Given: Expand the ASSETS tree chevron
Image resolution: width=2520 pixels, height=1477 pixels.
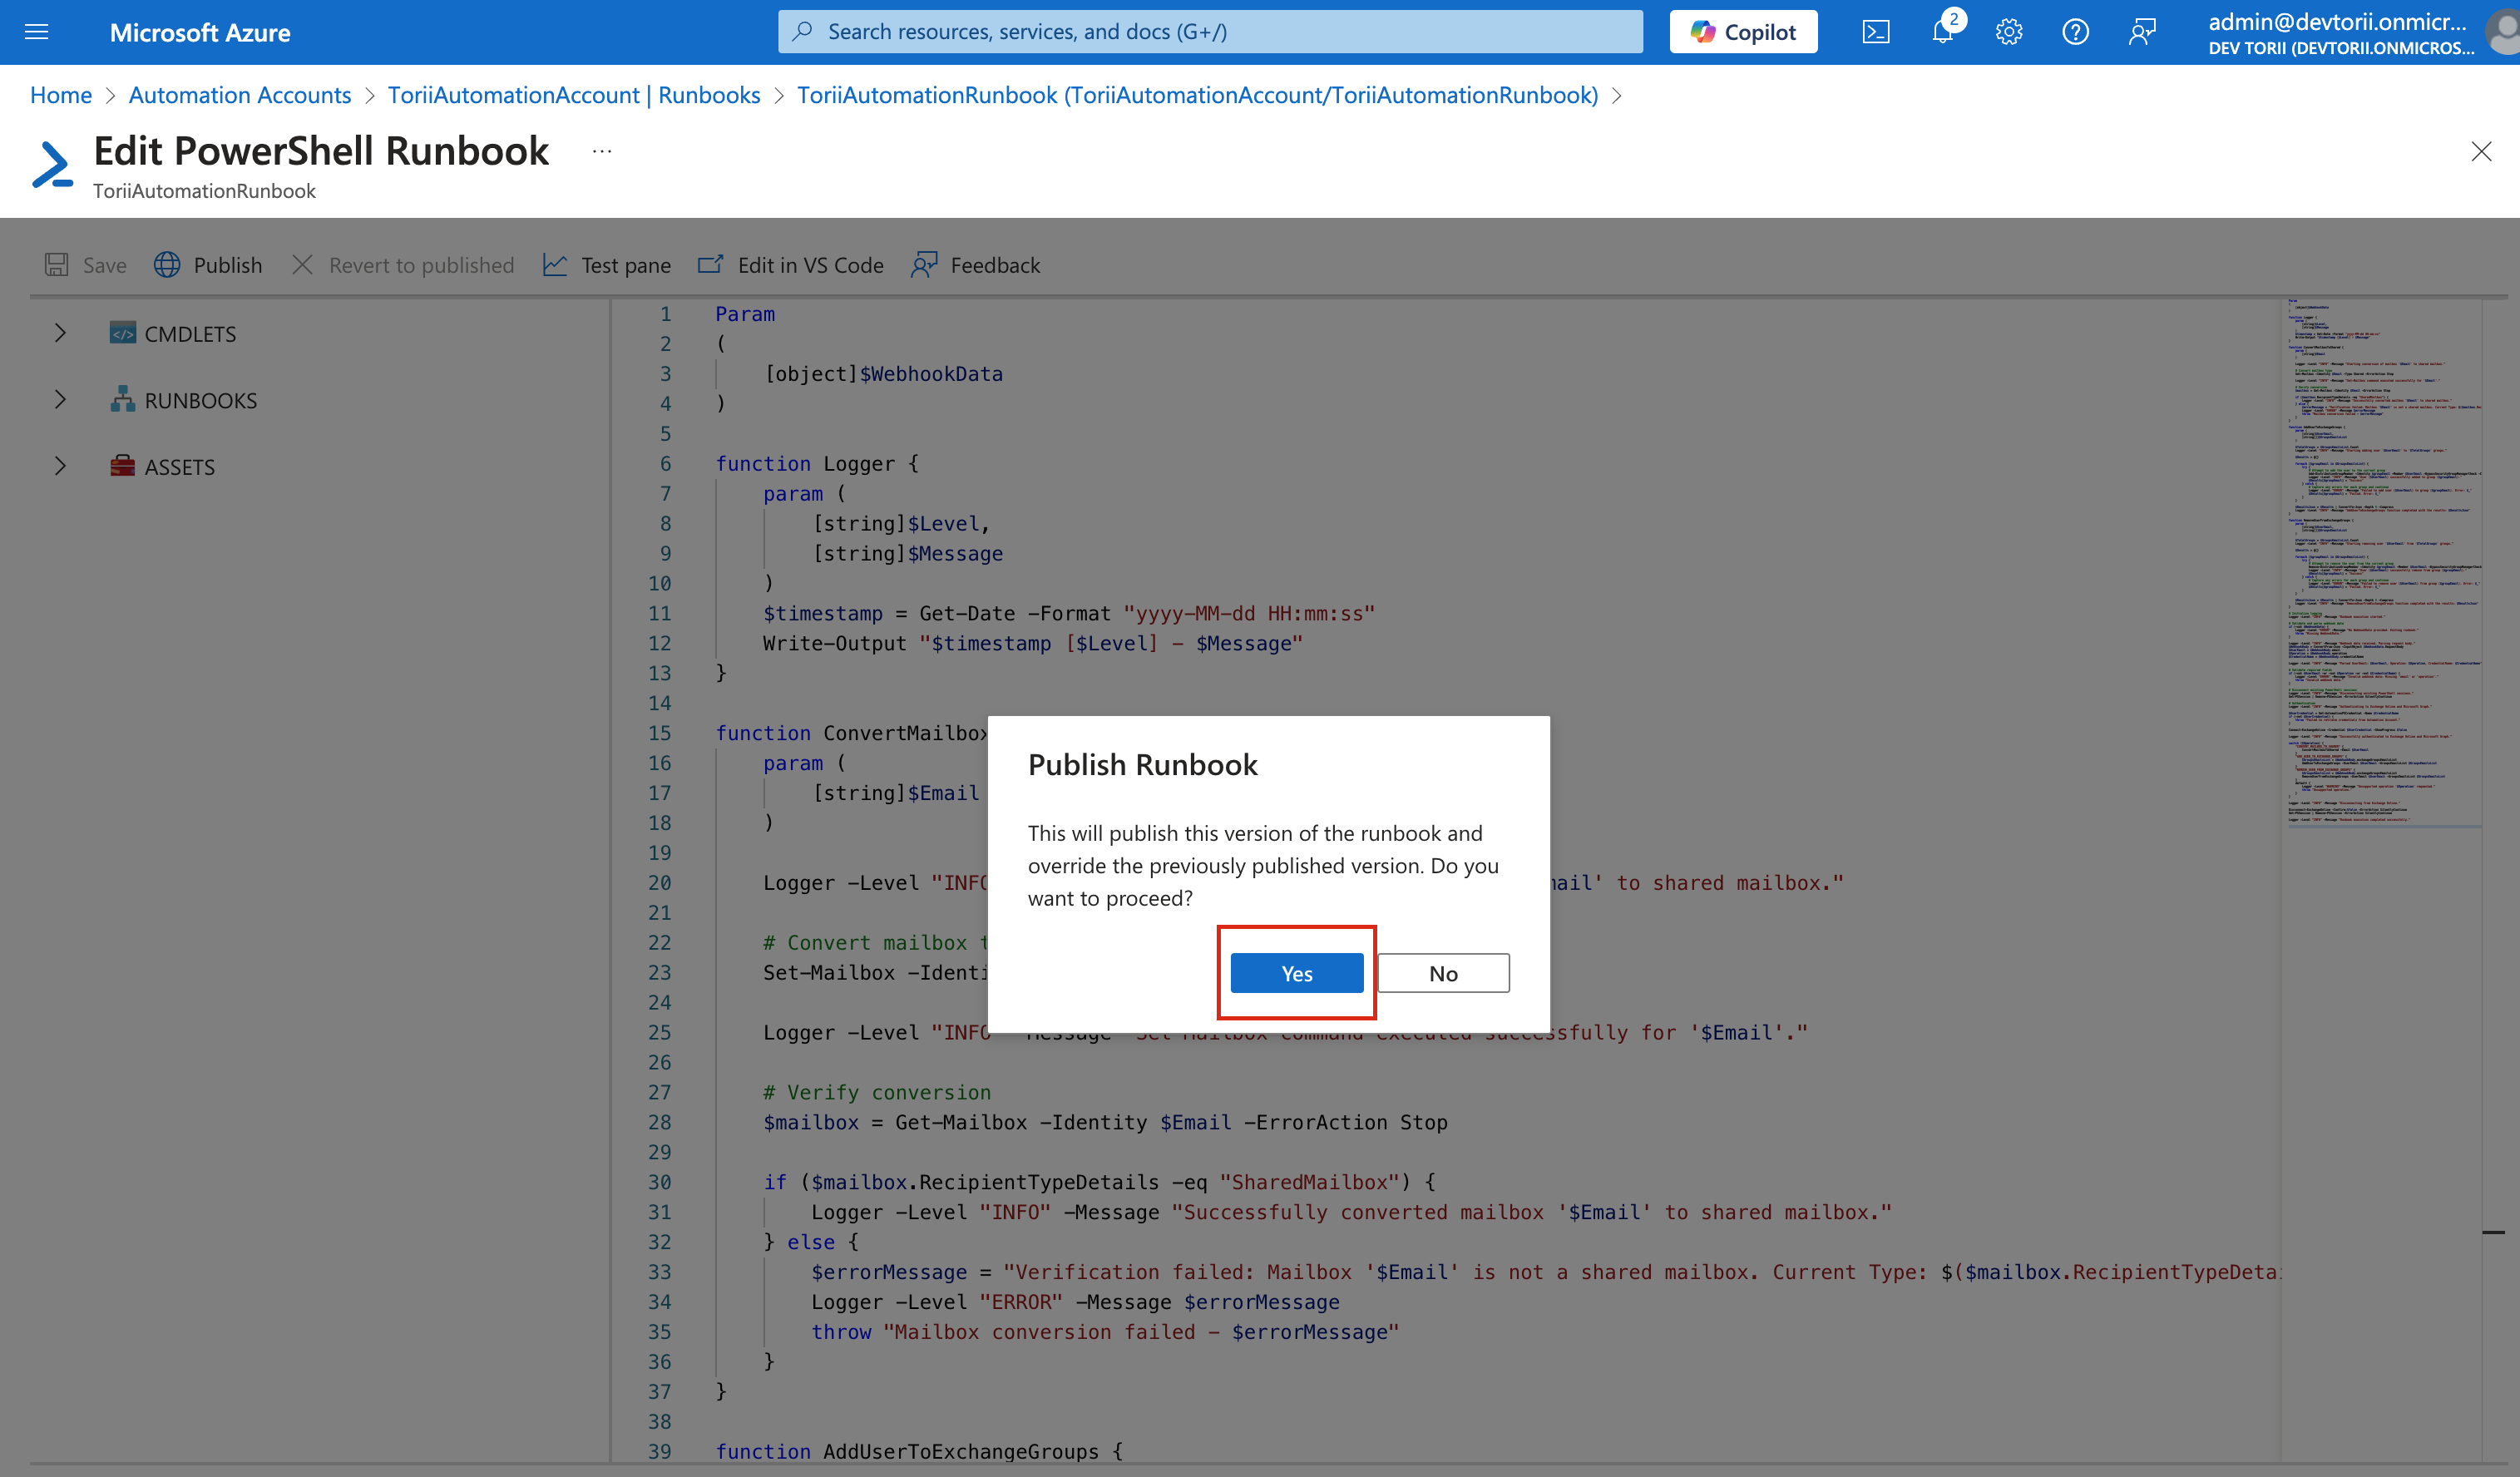Looking at the screenshot, I should [x=60, y=466].
